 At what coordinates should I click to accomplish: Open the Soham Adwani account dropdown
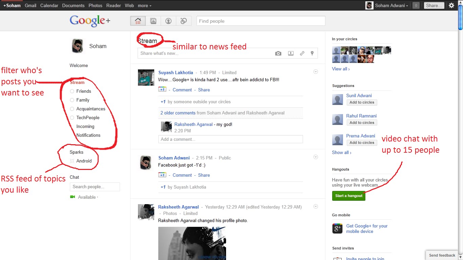click(391, 5)
